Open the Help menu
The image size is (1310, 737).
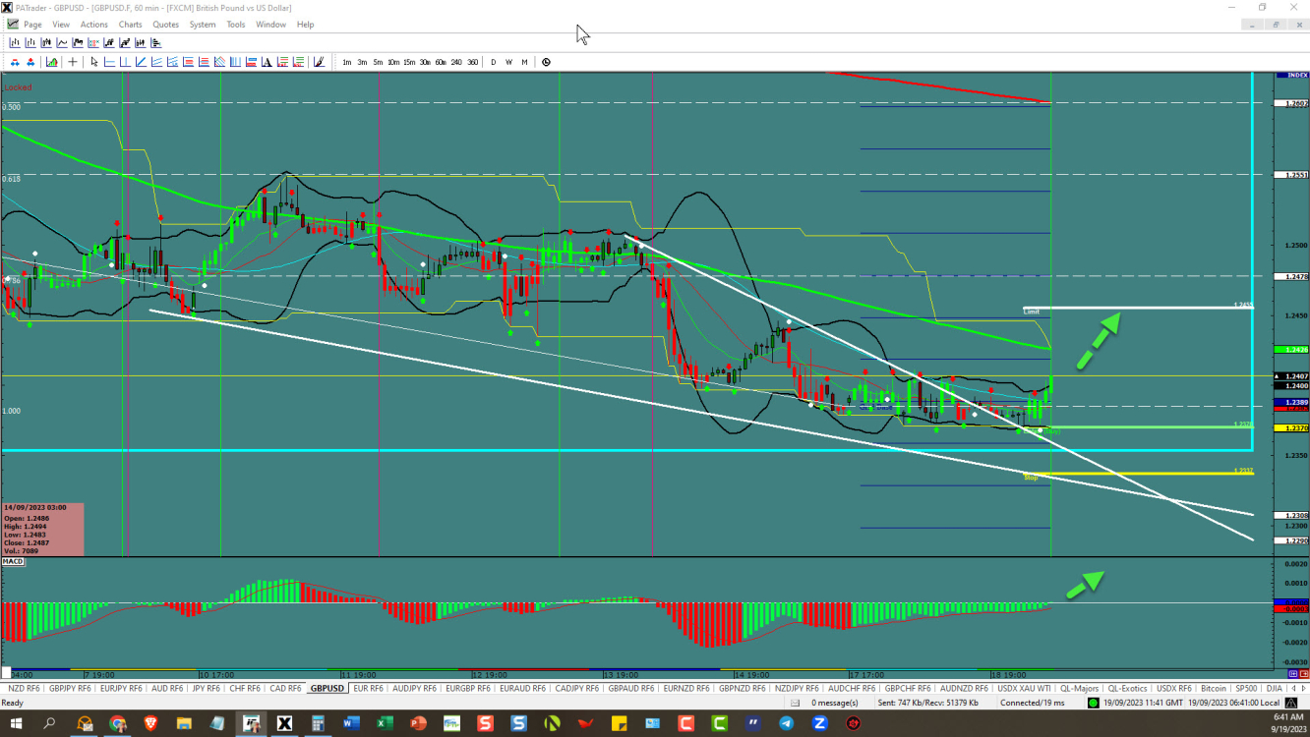coord(305,25)
